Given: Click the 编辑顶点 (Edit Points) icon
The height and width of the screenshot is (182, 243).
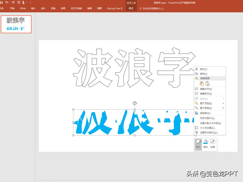Looking at the screenshot, I should [x=196, y=93].
